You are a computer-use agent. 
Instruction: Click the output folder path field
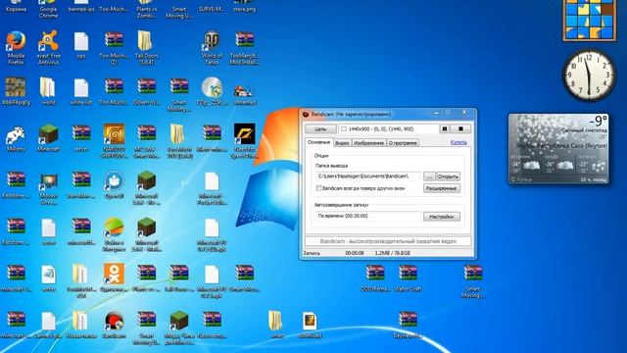(x=368, y=176)
